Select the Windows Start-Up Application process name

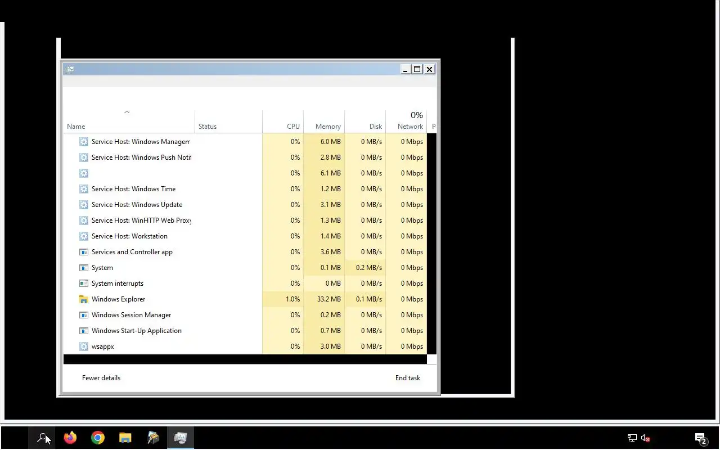[137, 331]
